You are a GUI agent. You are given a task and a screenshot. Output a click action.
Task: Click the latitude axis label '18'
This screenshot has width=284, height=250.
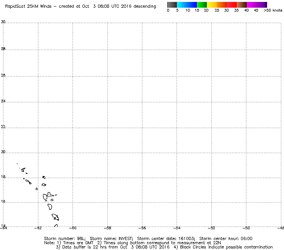[3, 177]
